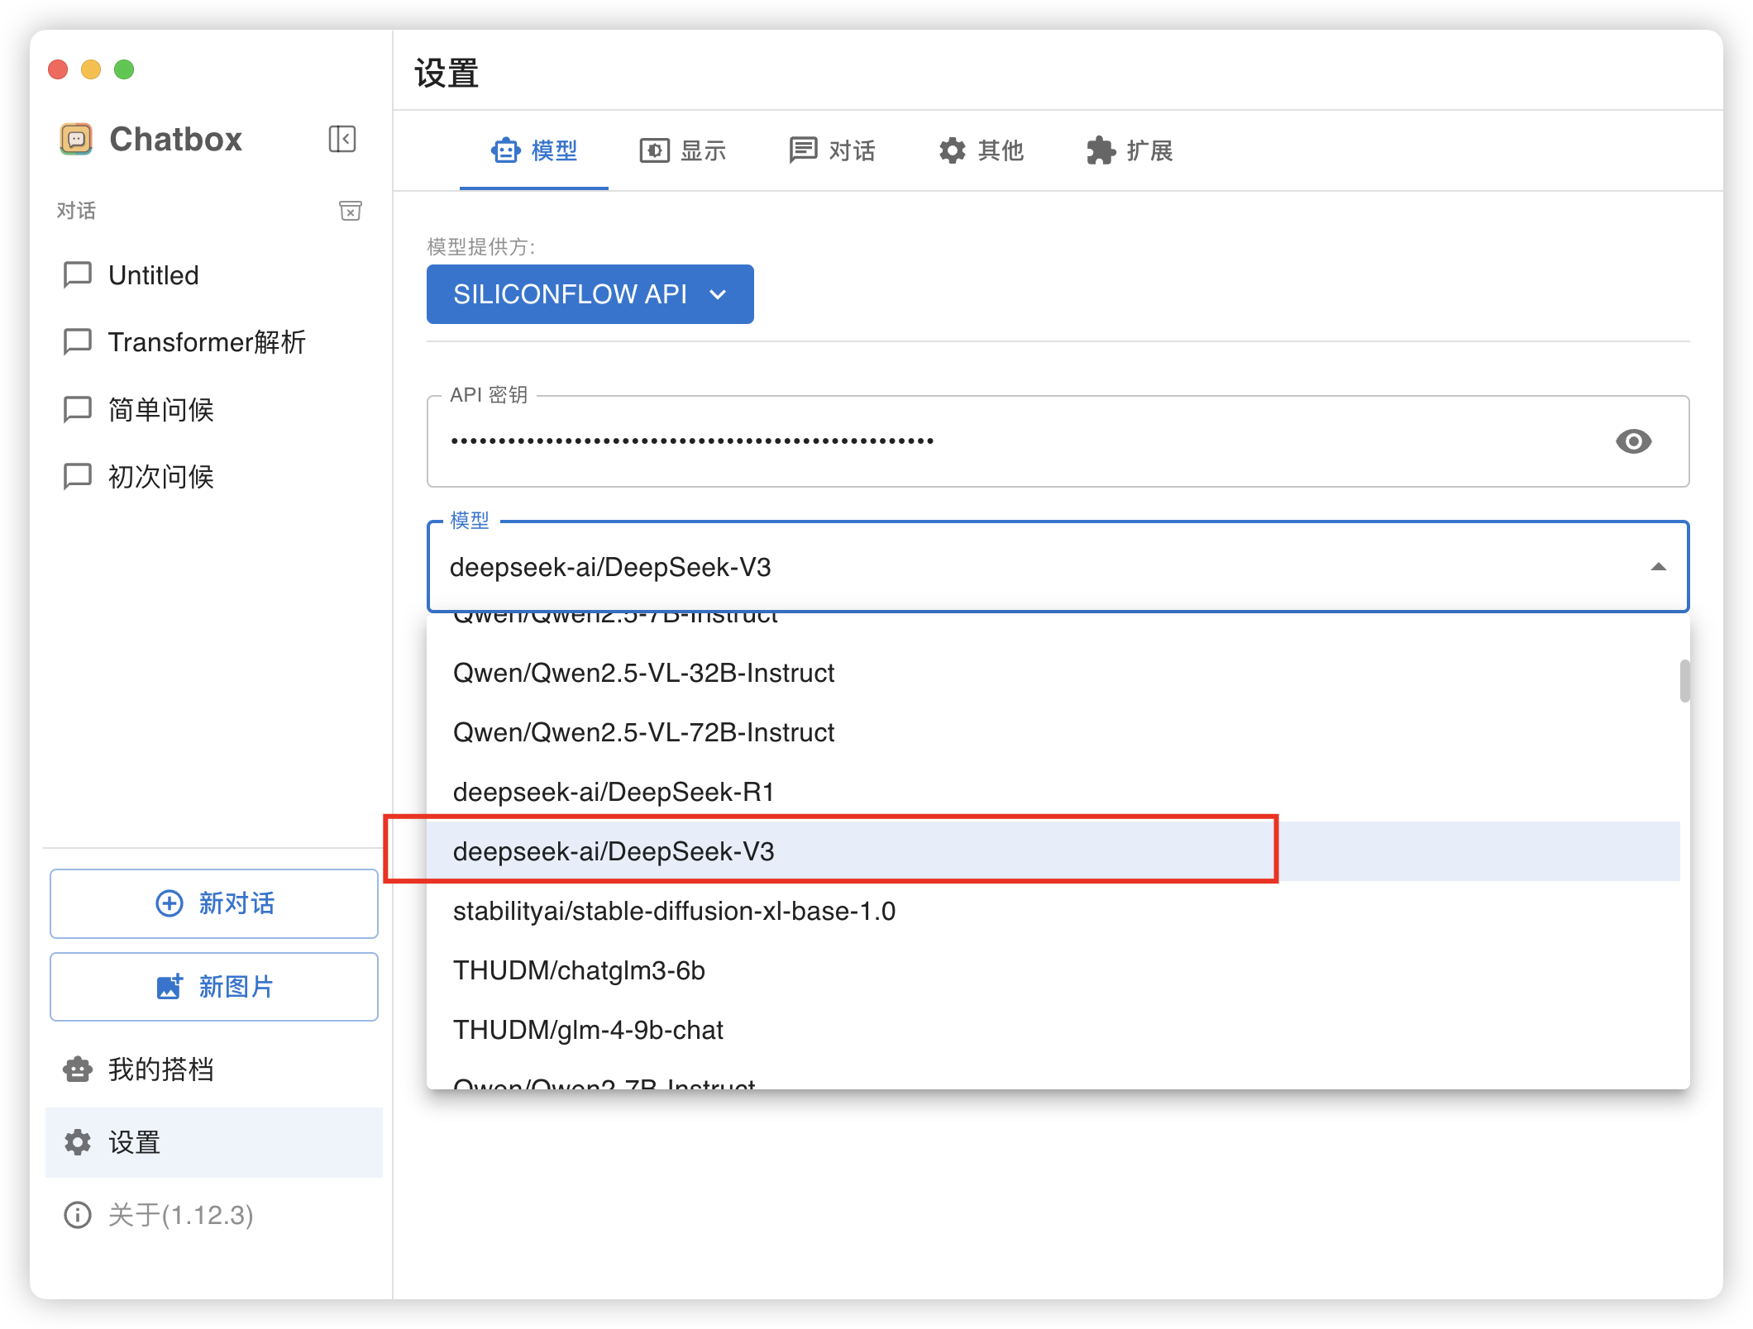Image resolution: width=1753 pixels, height=1329 pixels.
Task: Click the puzzle icon on the 扩展 tab
Action: [x=1101, y=150]
